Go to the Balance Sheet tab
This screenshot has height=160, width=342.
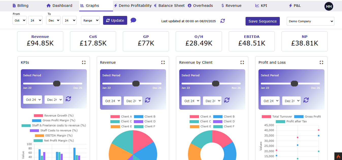point(169,6)
